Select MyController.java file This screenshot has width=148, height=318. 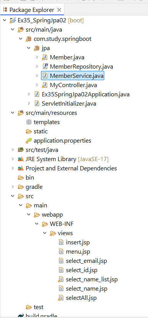click(73, 85)
